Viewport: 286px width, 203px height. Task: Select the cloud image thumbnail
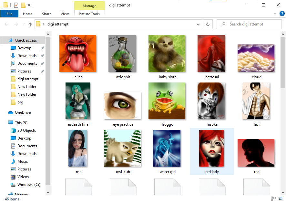click(256, 58)
